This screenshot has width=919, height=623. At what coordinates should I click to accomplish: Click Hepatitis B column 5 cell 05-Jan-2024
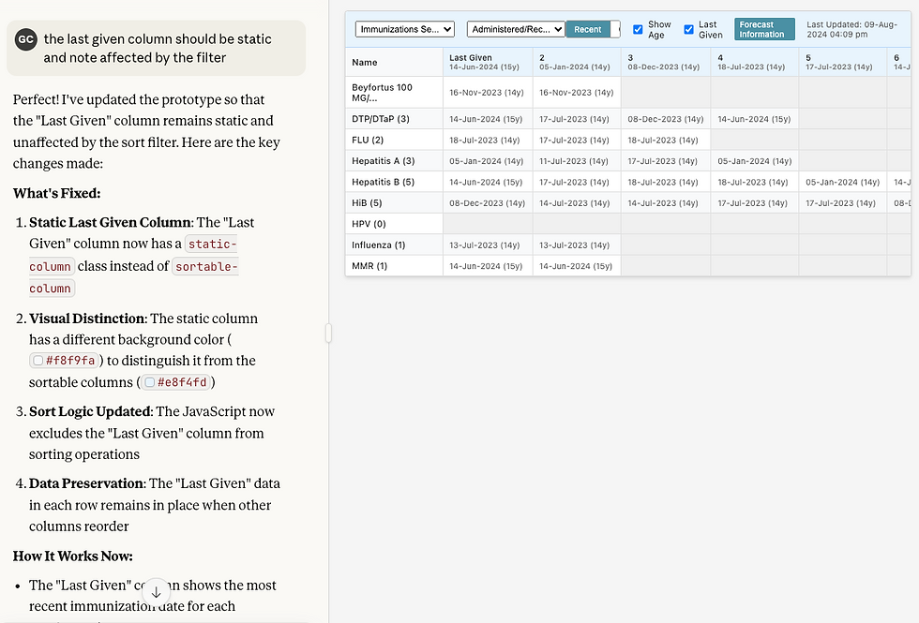[843, 182]
